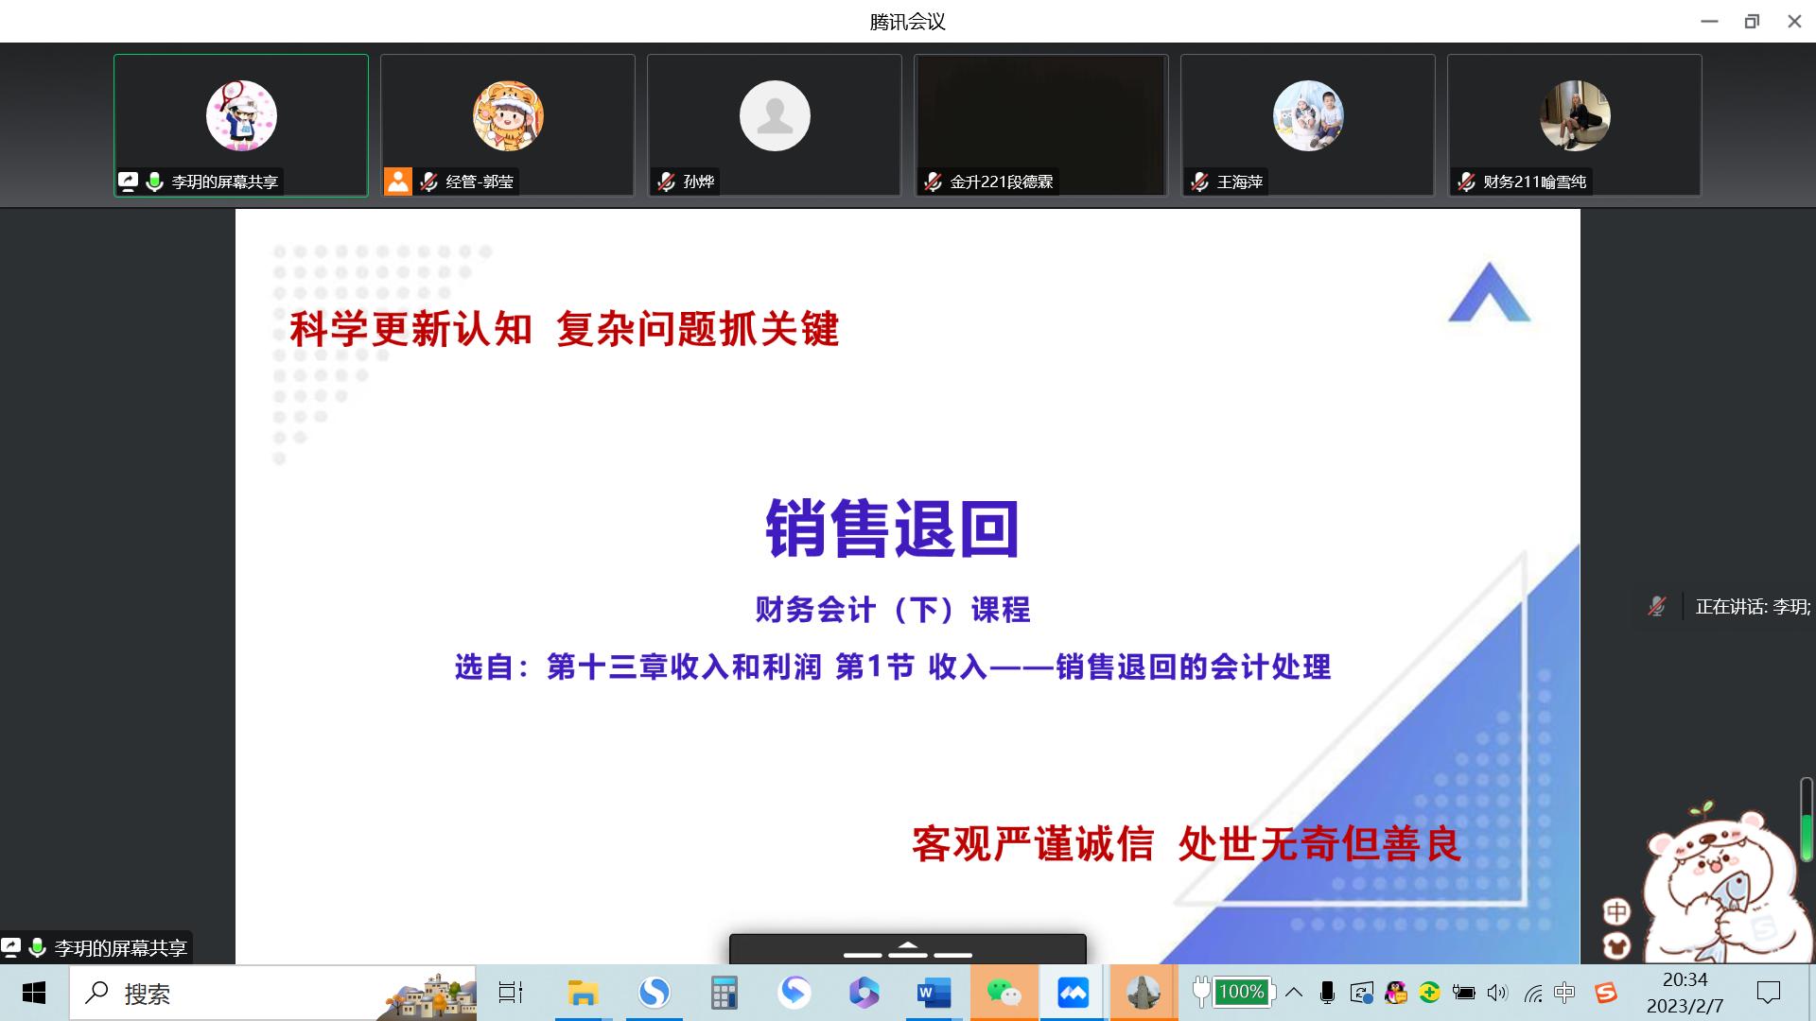This screenshot has height=1021, width=1816.
Task: Click the microphone icon next to 经管-郭莹
Action: [x=429, y=182]
